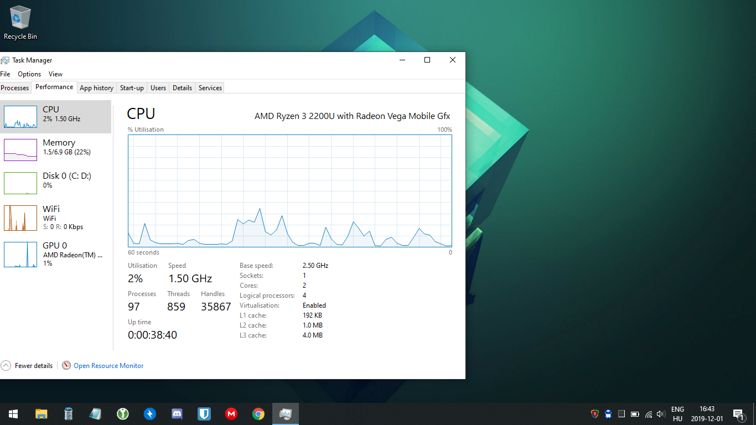Image resolution: width=756 pixels, height=425 pixels.
Task: Click the Virtualisation Enabled value
Action: pos(314,305)
